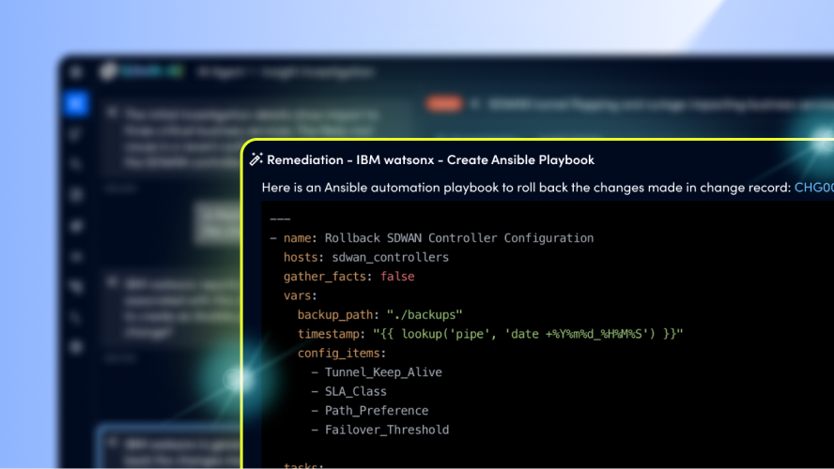834x469 pixels.
Task: Select the SLA_Class config item
Action: pos(355,391)
